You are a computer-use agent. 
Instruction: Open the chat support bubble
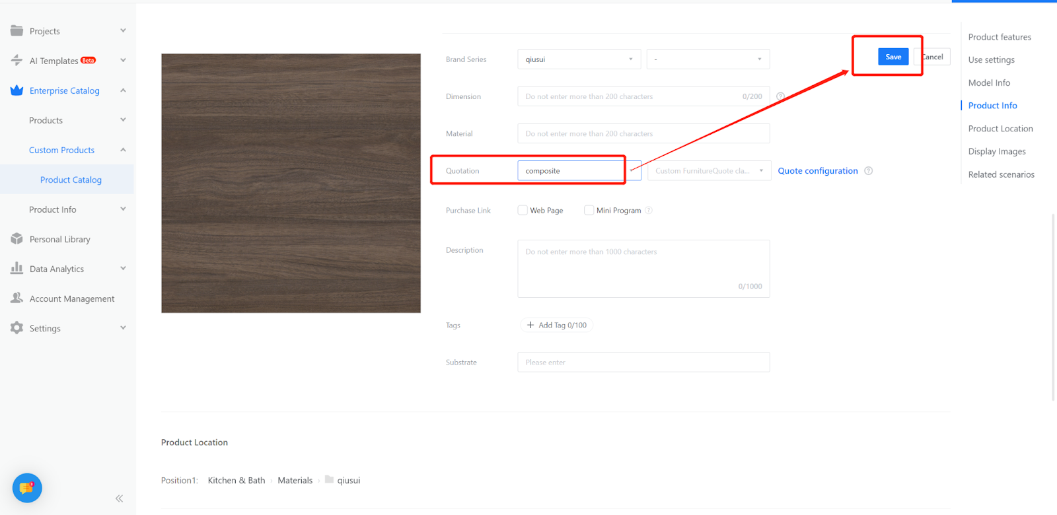[27, 489]
